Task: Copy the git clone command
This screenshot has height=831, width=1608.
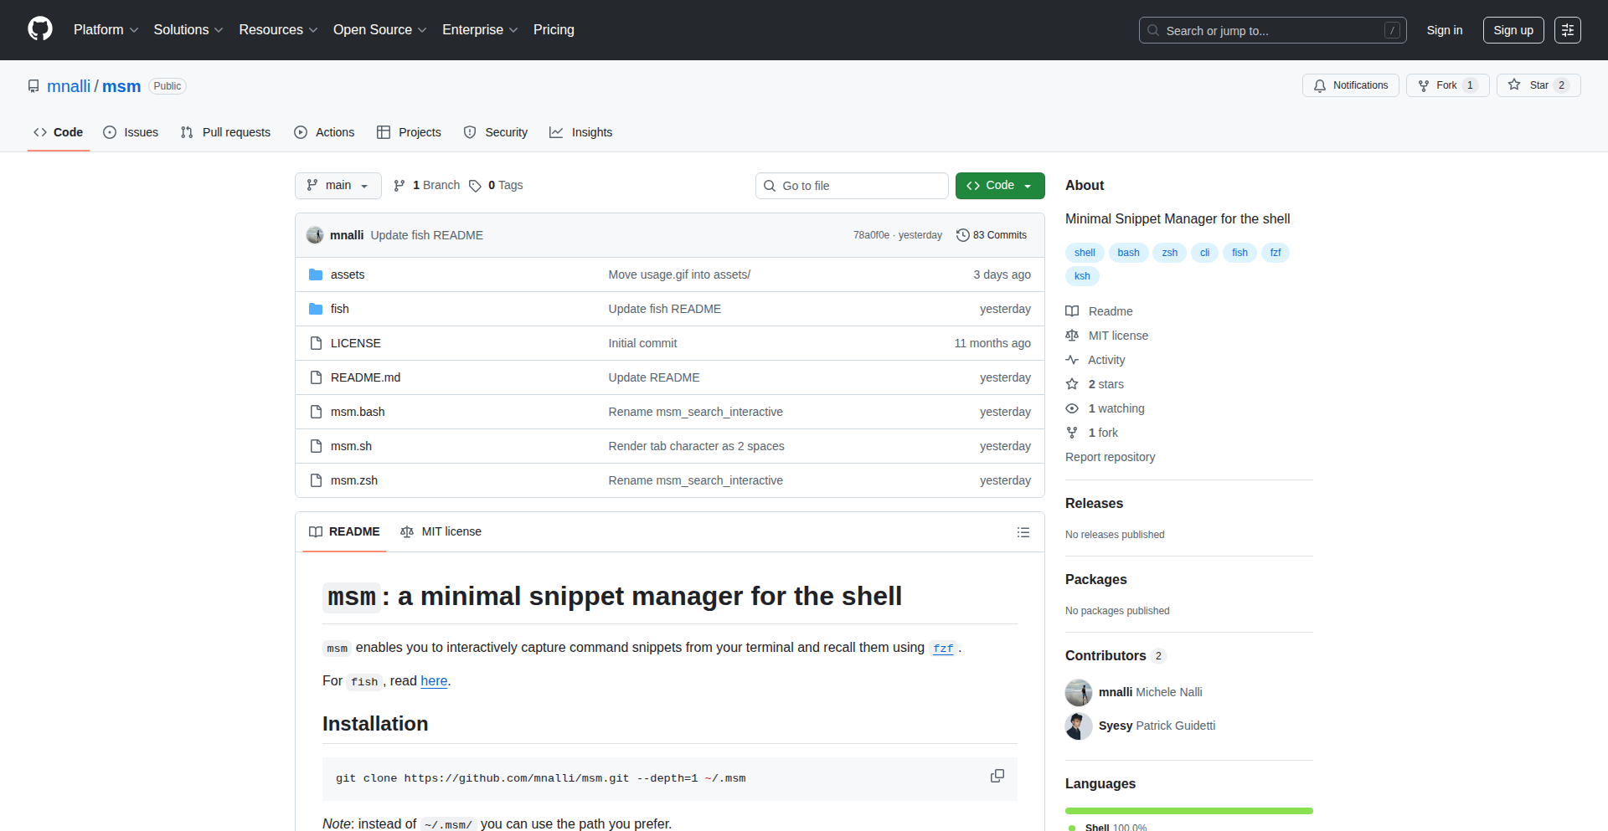Action: click(x=997, y=777)
